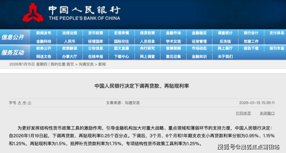Open 货币政策 menu item
The width and height of the screenshot is (286, 153).
[95, 33]
